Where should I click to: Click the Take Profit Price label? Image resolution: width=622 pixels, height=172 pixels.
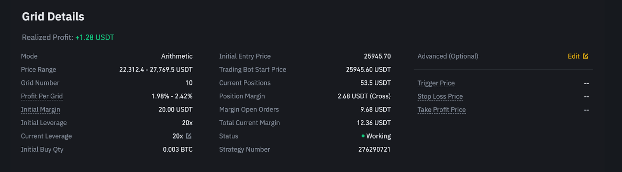(442, 109)
